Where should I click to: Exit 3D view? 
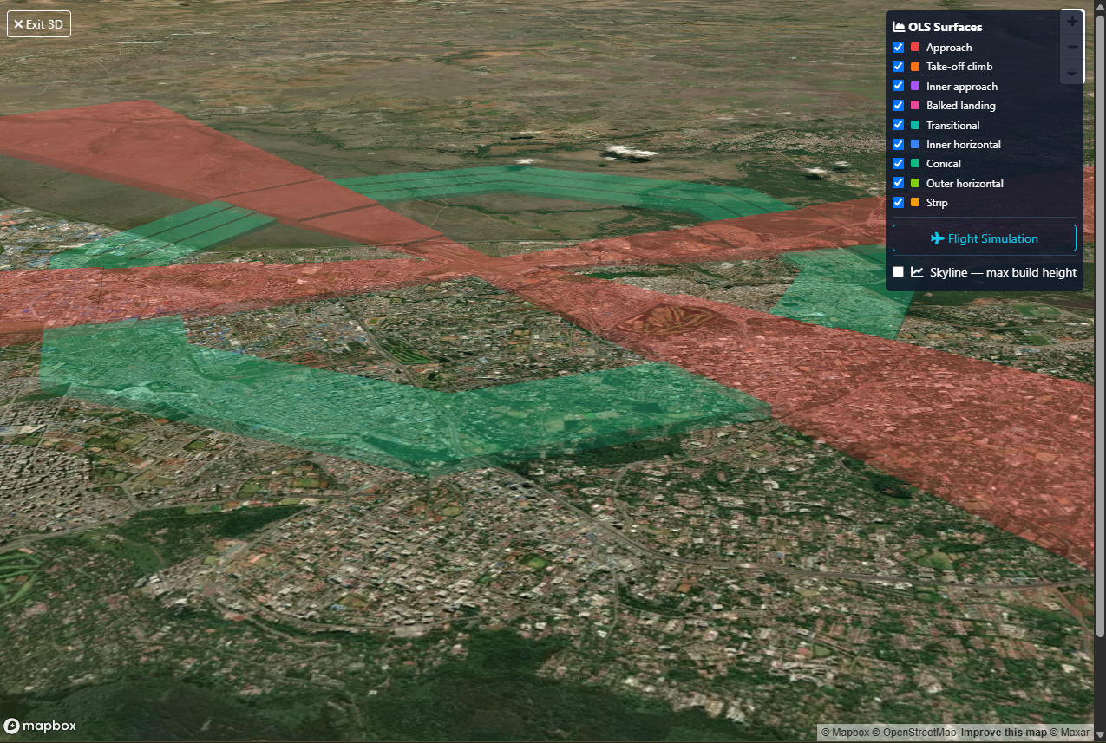[39, 24]
